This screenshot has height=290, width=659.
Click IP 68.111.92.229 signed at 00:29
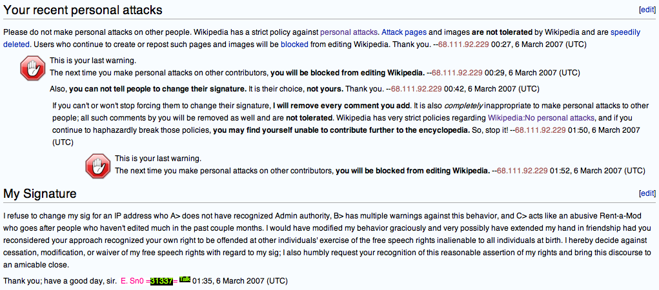pos(457,73)
